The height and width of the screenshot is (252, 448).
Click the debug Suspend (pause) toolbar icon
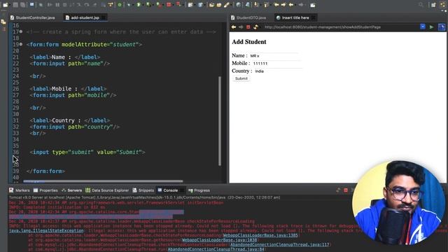pos(57,5)
